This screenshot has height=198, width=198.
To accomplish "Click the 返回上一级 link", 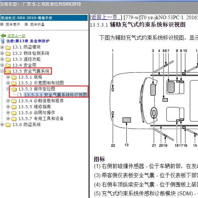I will tap(16, 36).
